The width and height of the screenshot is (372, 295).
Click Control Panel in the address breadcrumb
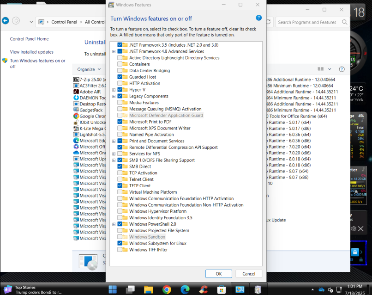click(64, 22)
